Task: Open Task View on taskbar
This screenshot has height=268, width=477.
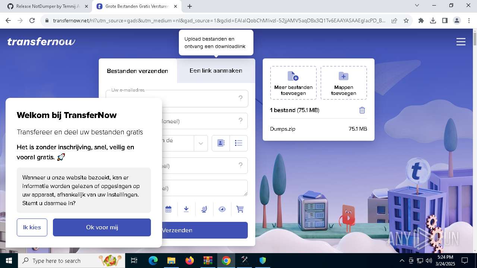Action: [x=134, y=261]
